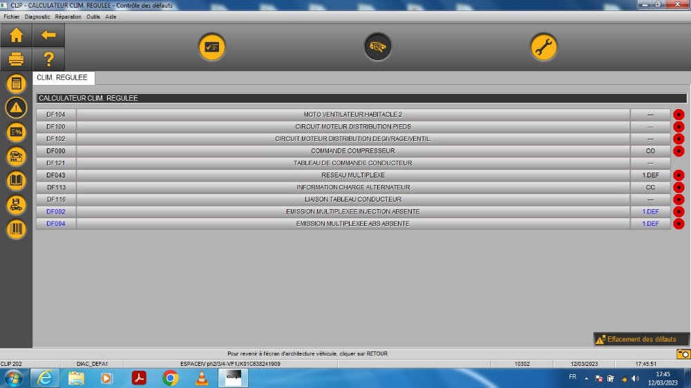This screenshot has height=388, width=691.
Task: Select the CLIM. REGULEE tab
Action: click(x=62, y=78)
